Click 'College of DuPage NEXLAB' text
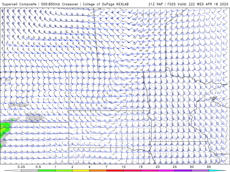This screenshot has width=230, height=172. 106,4
